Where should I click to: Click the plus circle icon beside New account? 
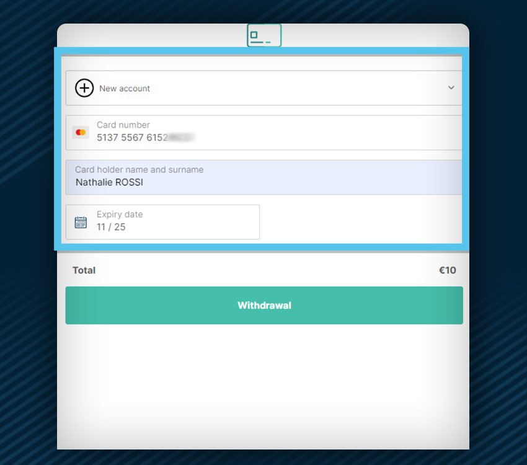[x=84, y=88]
